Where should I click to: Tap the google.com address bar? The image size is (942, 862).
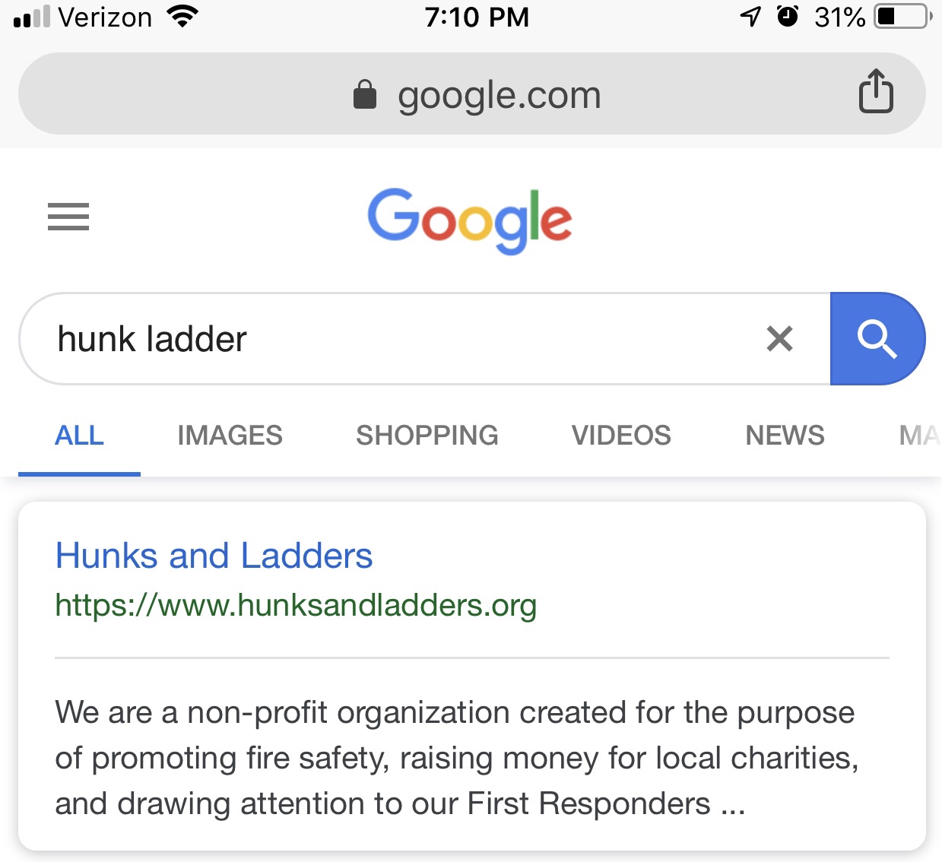(x=471, y=93)
